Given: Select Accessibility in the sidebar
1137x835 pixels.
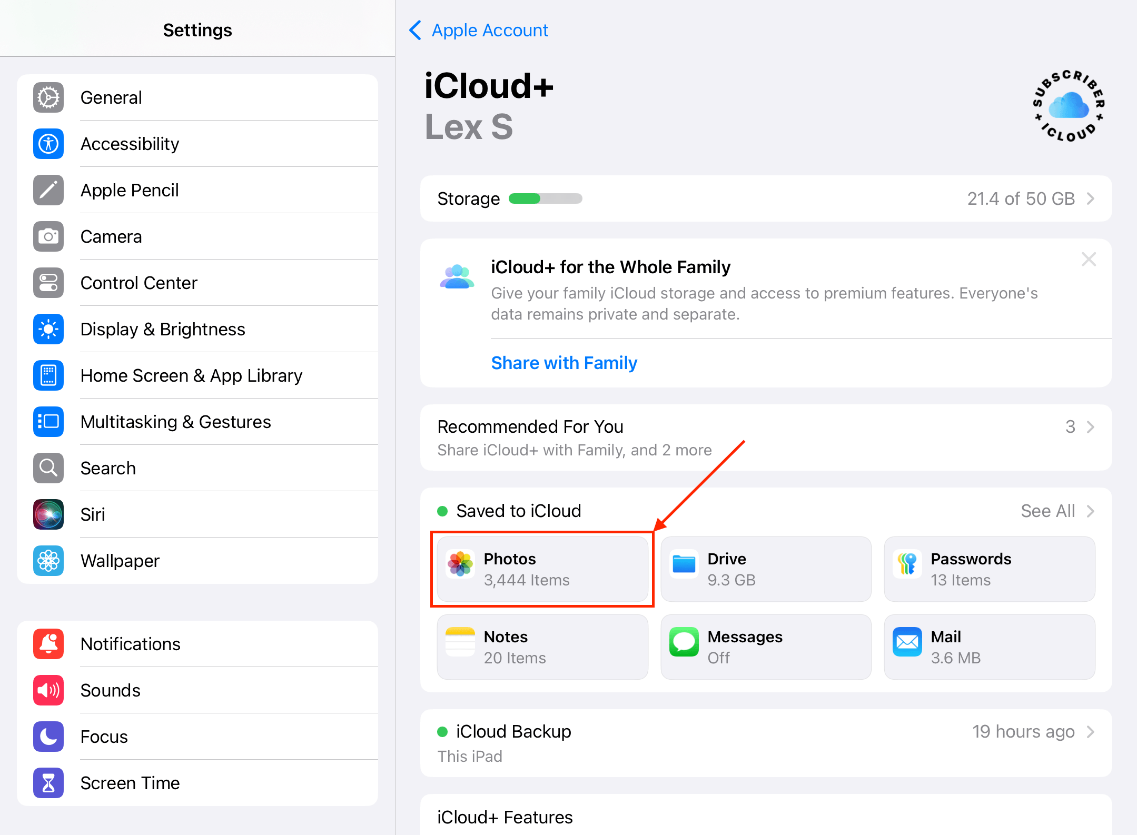Looking at the screenshot, I should [197, 144].
